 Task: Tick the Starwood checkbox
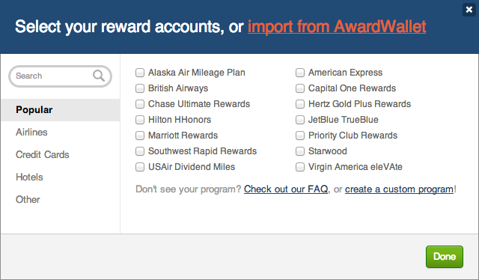pyautogui.click(x=300, y=151)
